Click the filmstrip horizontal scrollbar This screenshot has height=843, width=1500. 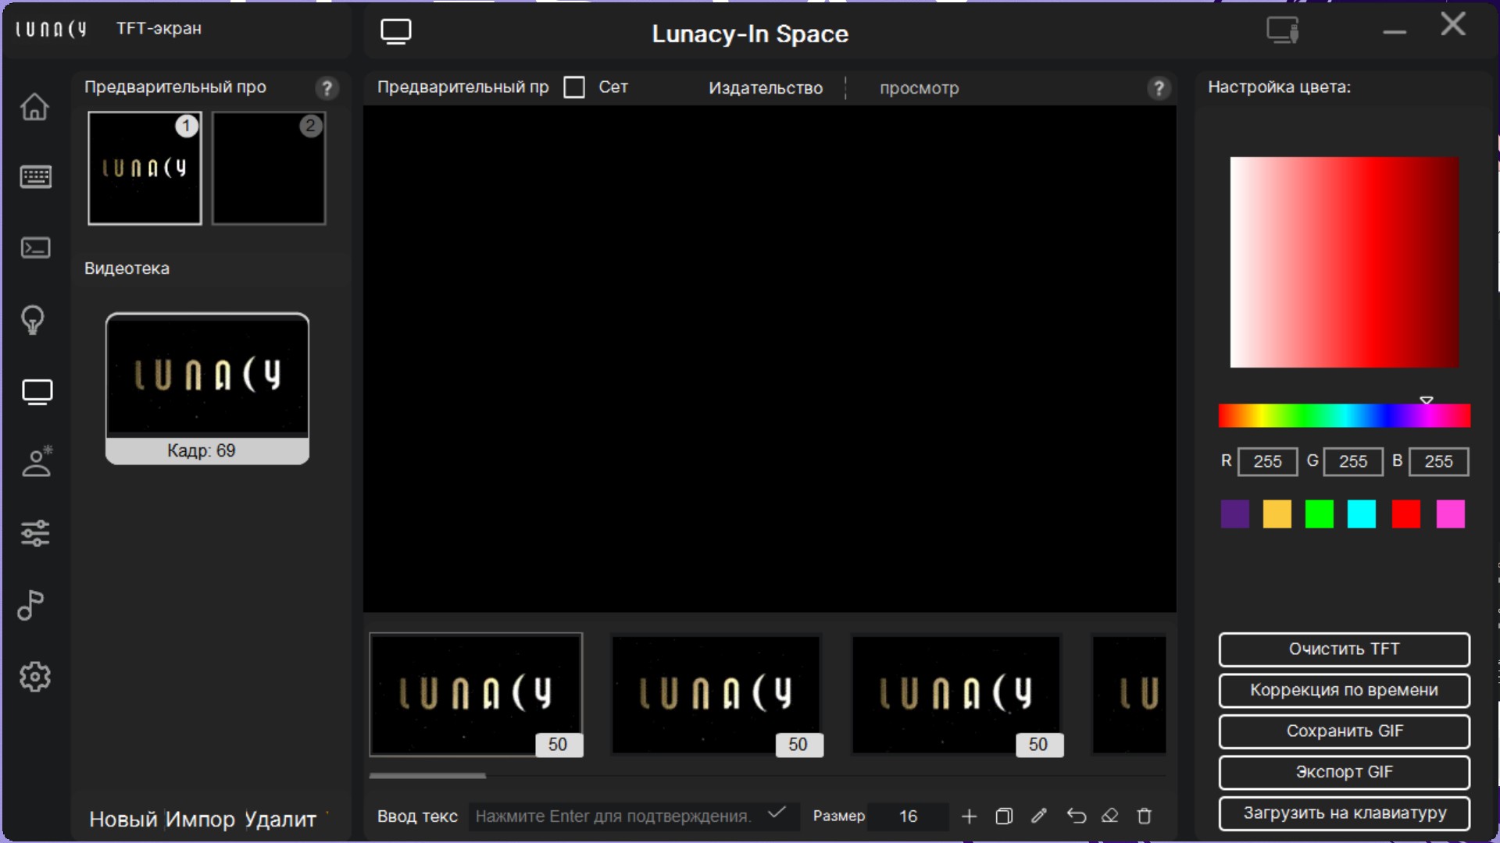coord(427,776)
